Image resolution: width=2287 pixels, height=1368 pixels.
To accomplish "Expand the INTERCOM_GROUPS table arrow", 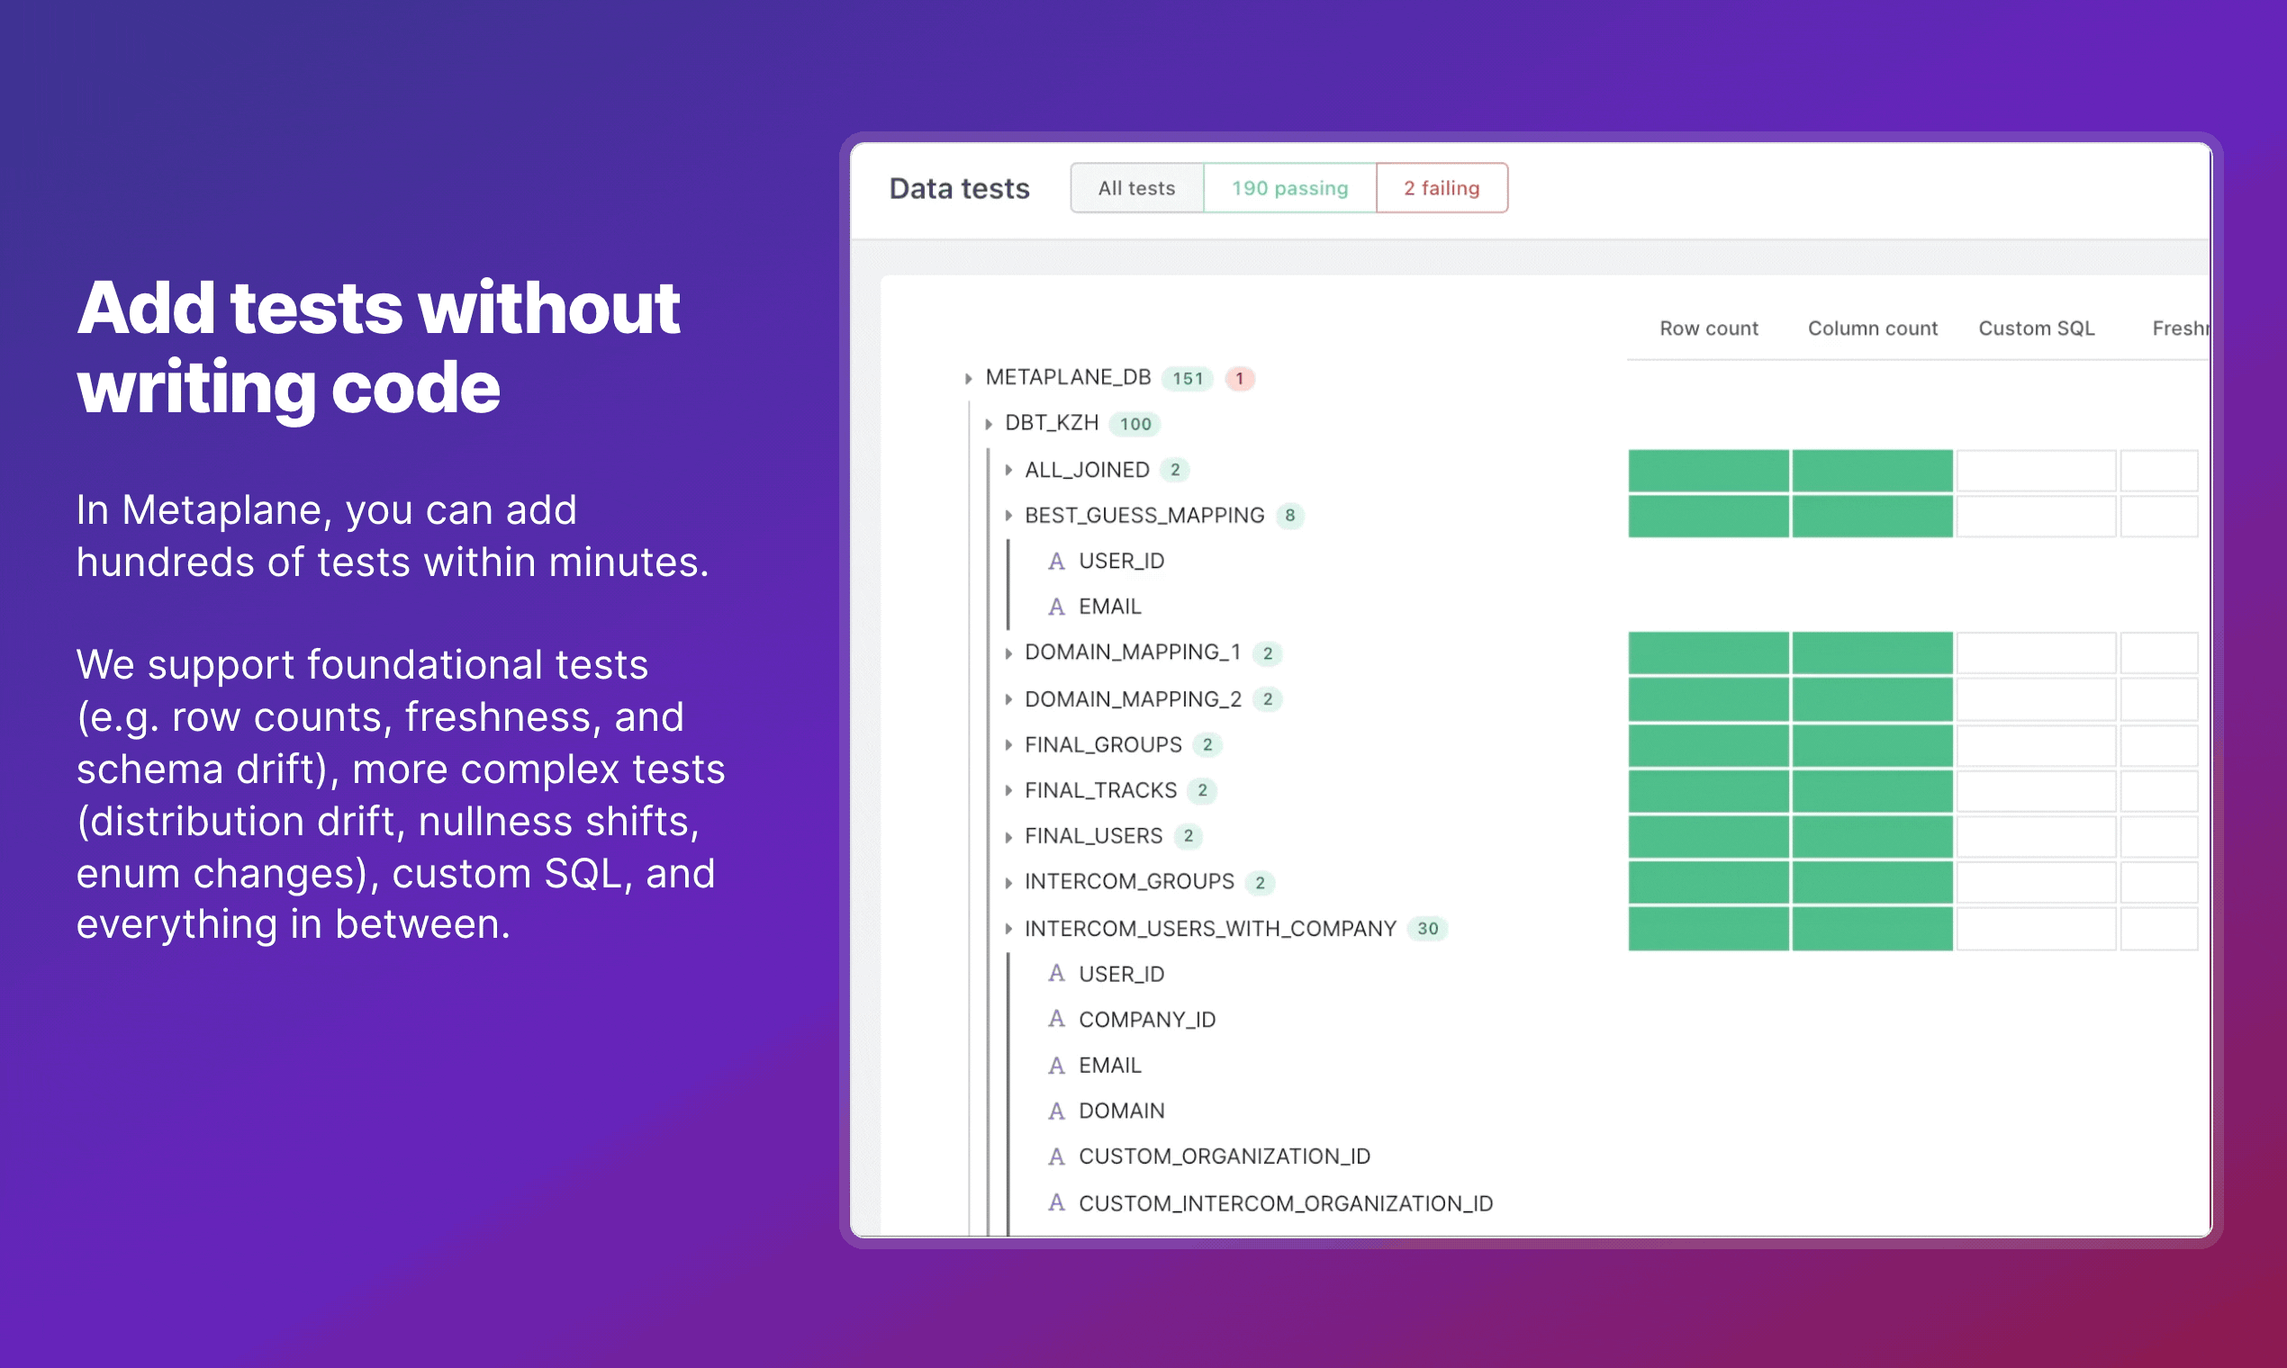I will (1008, 882).
